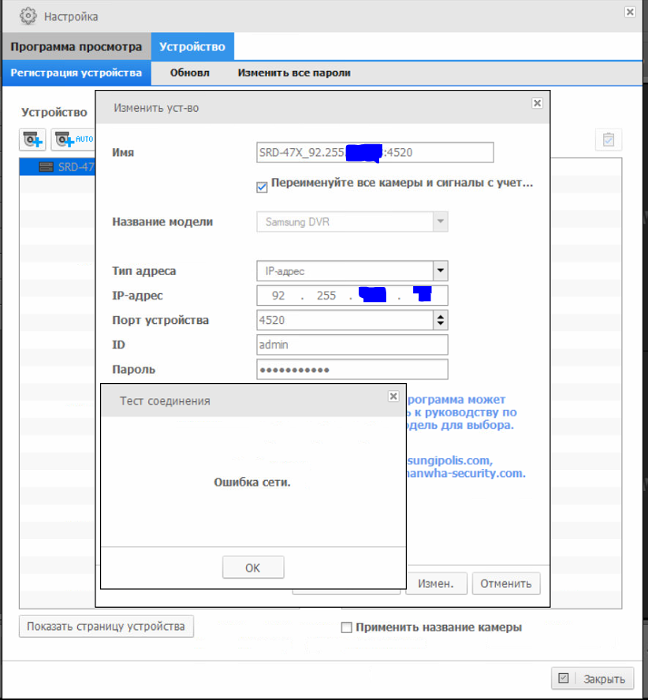648x700 pixels.
Task: Click the port number stepper arrows
Action: 440,321
